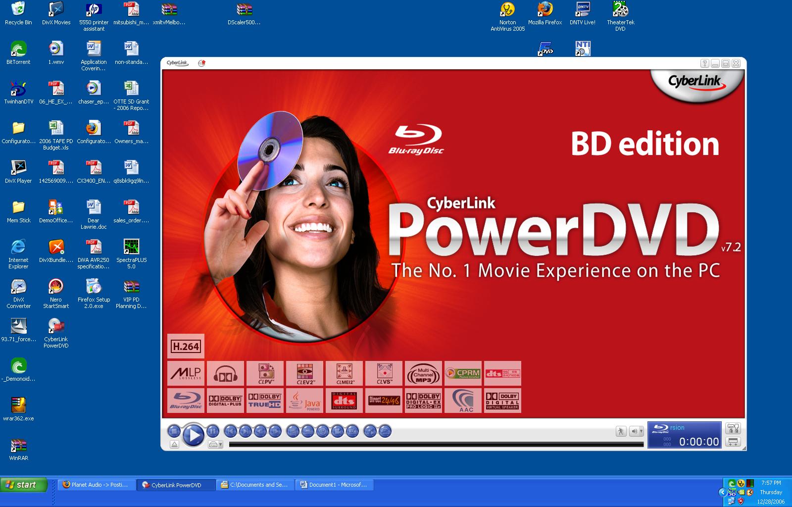Start playback with the large Play button
This screenshot has width=792, height=507.
point(193,435)
